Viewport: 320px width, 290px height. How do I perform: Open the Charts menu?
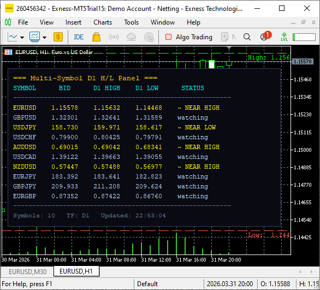pyautogui.click(x=103, y=22)
